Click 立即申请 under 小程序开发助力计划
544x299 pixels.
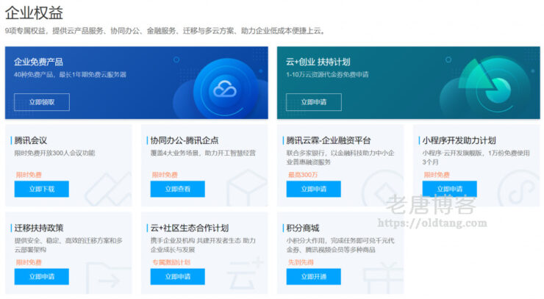pos(450,189)
